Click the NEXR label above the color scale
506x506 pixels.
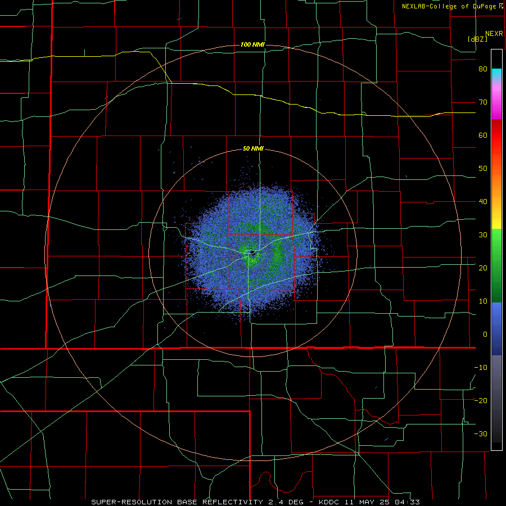[x=494, y=34]
